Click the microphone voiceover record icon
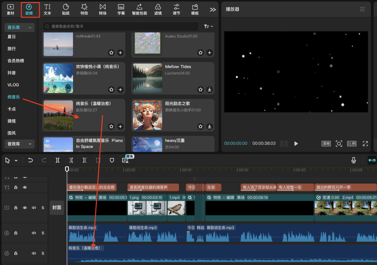Image resolution: width=377 pixels, height=265 pixels. tap(354, 160)
